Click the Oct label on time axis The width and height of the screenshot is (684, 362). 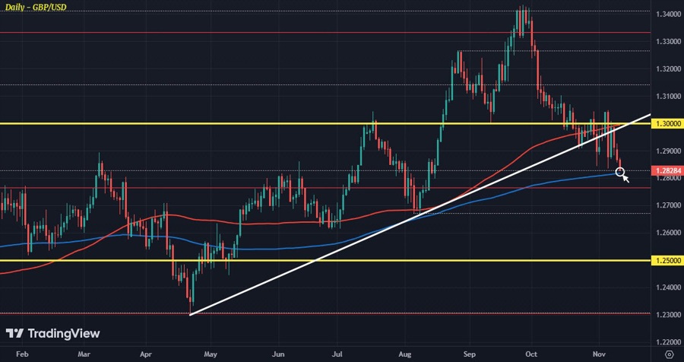pyautogui.click(x=531, y=354)
